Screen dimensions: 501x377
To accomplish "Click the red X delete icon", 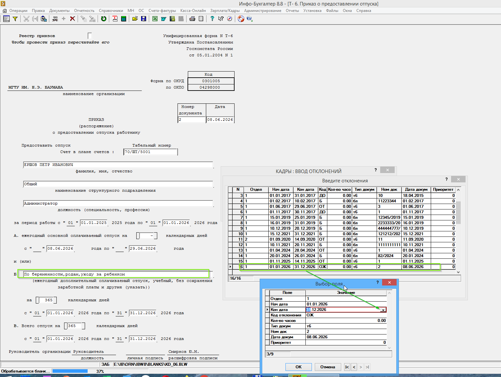I will (72, 19).
